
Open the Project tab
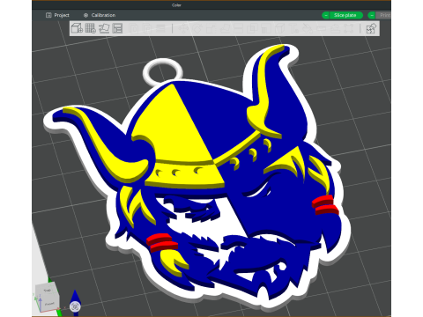[57, 15]
